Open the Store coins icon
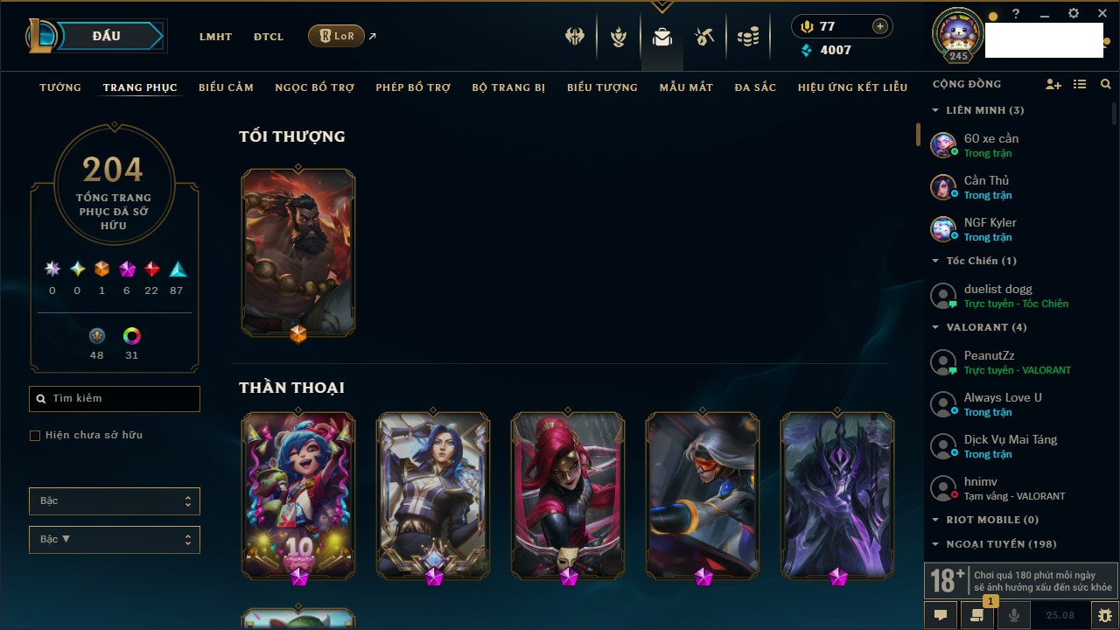 747,37
